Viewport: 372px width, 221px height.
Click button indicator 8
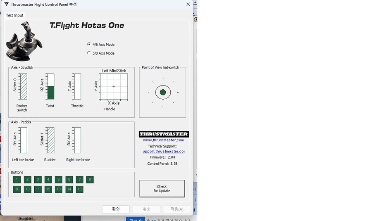(x=90, y=180)
